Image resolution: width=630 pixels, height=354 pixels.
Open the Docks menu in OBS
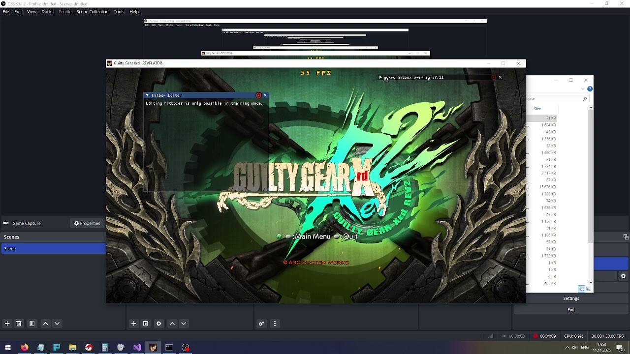[x=47, y=12]
